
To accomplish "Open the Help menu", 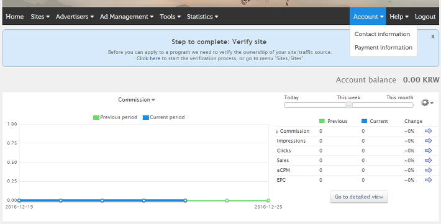I will 399,17.
